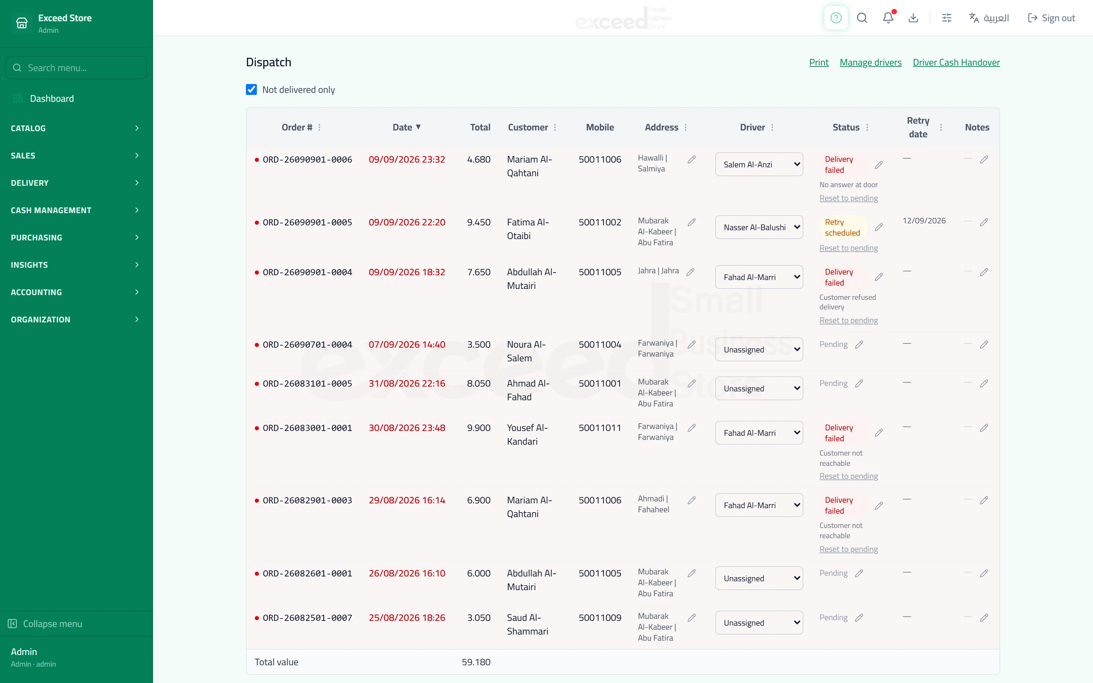
Task: Open the display settings sliders icon
Action: [947, 18]
